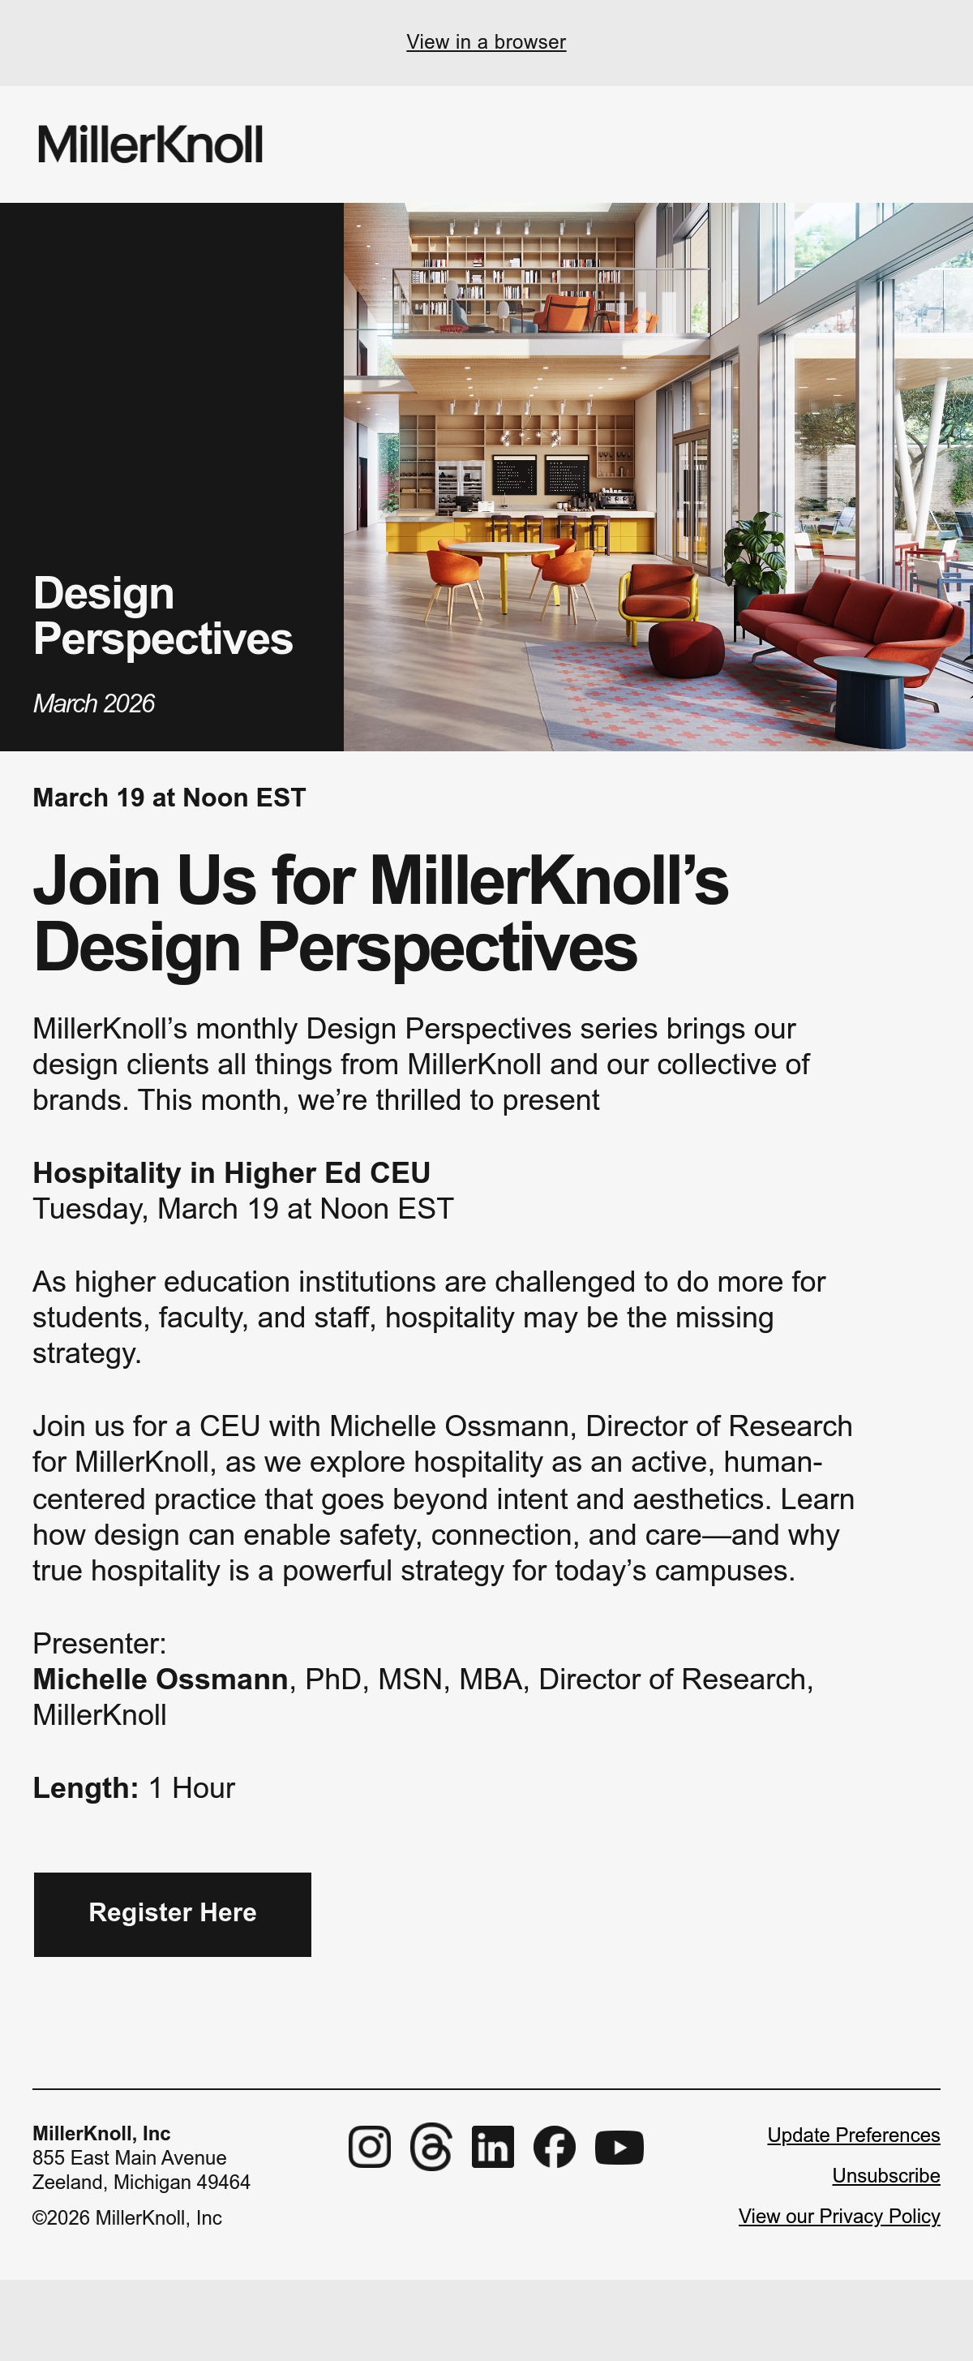Open the Instagram social icon
This screenshot has height=2361, width=973.
coord(369,2148)
